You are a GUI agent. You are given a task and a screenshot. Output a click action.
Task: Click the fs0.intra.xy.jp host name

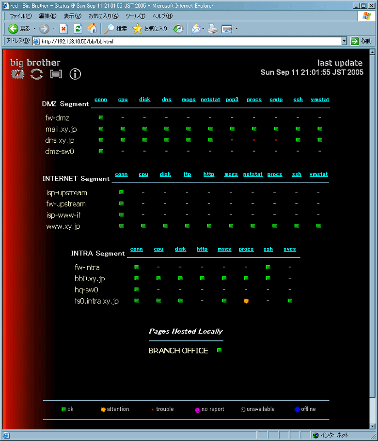point(96,301)
